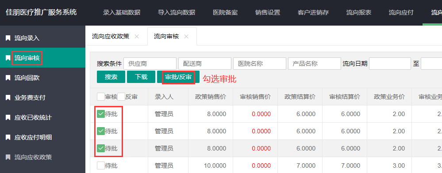Viewport: 442px width, 173px height.
Task: Close the 流向审核 tab
Action: (186, 37)
